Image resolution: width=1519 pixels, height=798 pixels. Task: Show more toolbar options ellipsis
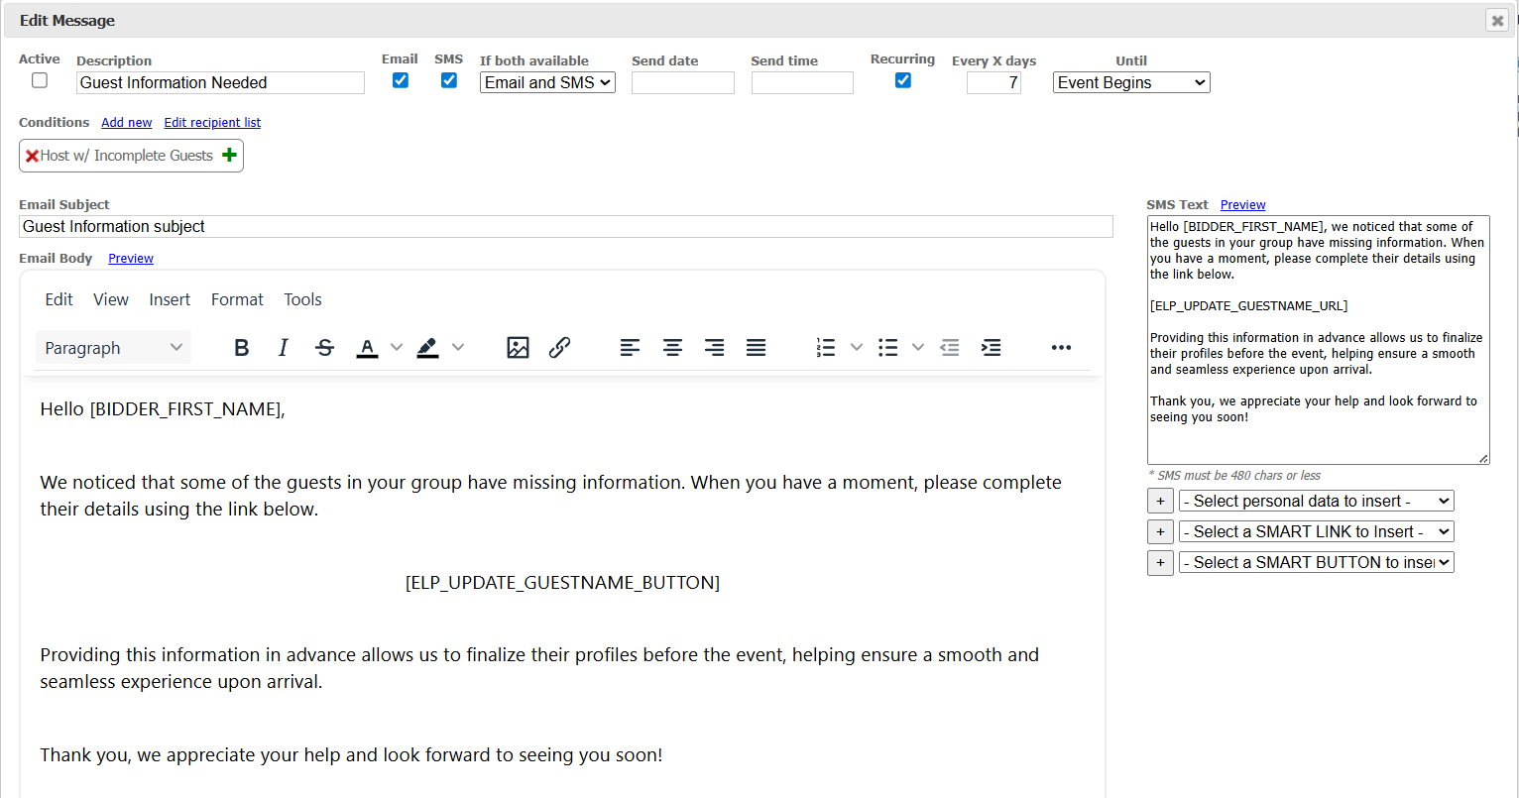[x=1061, y=348]
